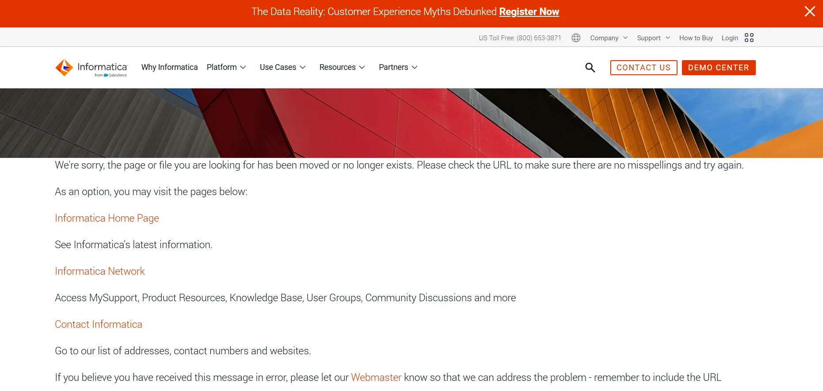Viewport: 823px width, 391px height.
Task: Click the CONTACT US button
Action: tap(643, 68)
